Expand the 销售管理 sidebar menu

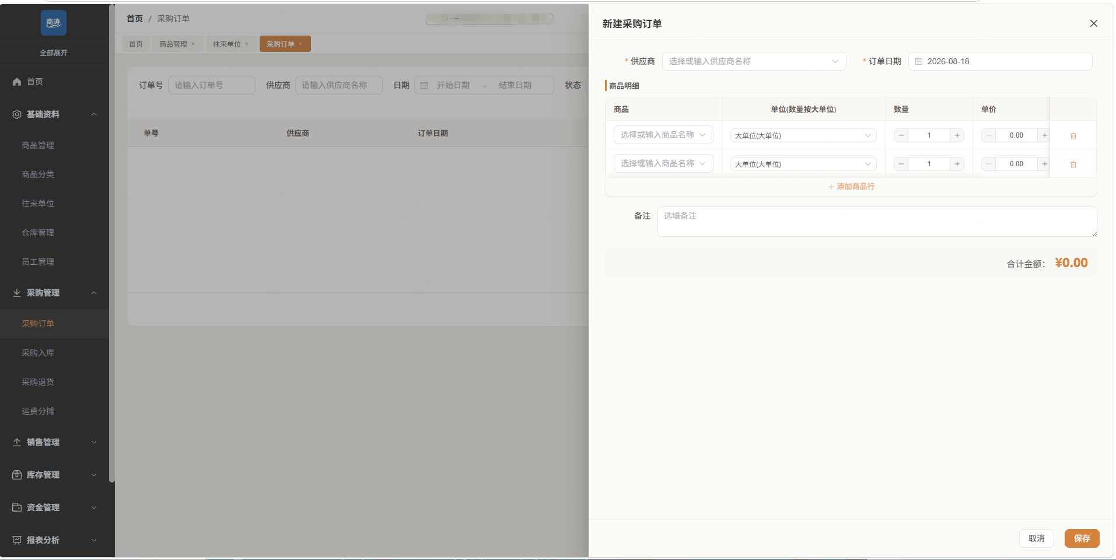click(x=54, y=442)
